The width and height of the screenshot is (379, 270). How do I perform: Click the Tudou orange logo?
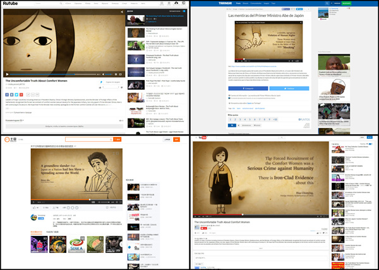[x=10, y=139]
